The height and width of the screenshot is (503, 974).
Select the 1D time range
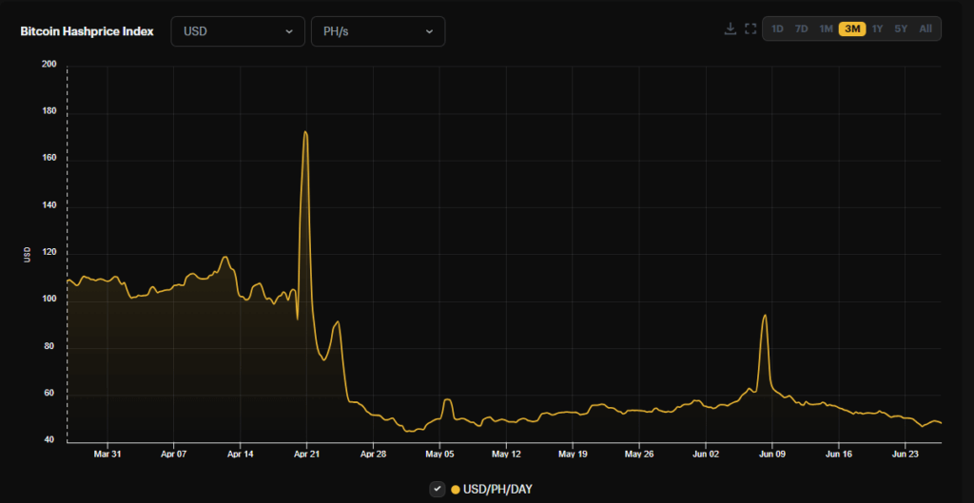pos(777,29)
